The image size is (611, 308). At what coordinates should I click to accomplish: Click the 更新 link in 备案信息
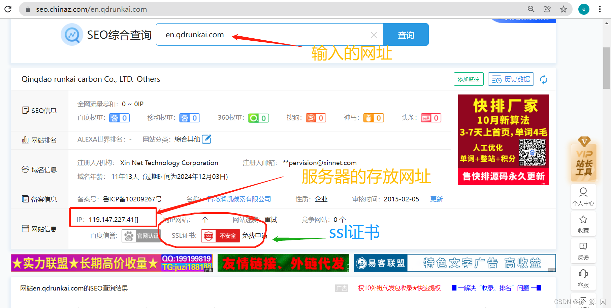(437, 199)
